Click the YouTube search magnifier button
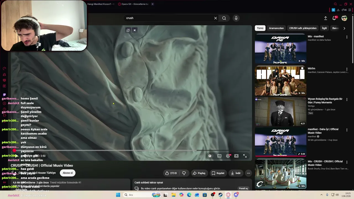 224,18
